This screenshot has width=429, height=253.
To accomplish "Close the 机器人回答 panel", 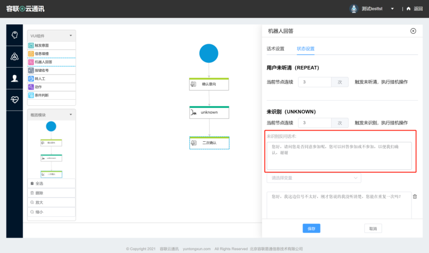I will point(413,31).
